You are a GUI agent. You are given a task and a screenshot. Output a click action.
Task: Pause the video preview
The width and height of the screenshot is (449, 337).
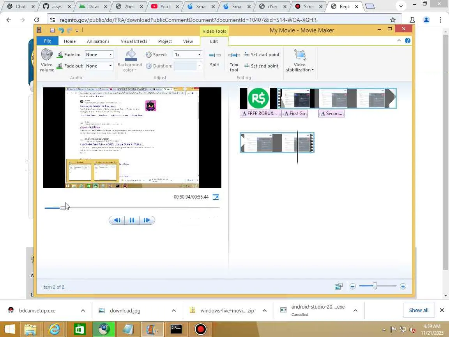(132, 220)
